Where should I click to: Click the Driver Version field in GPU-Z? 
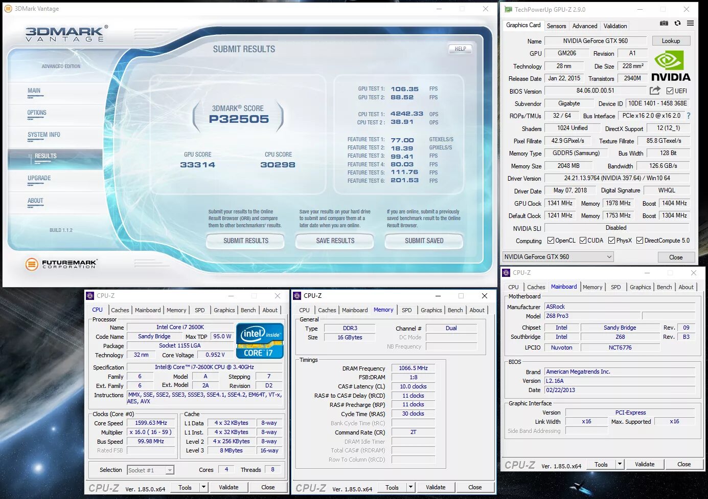click(617, 178)
